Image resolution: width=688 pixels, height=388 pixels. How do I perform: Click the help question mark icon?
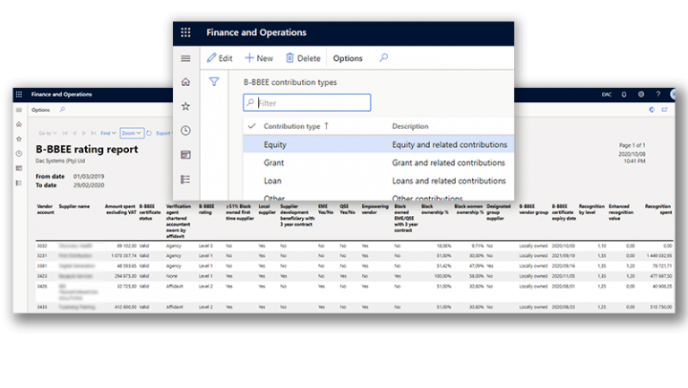658,94
